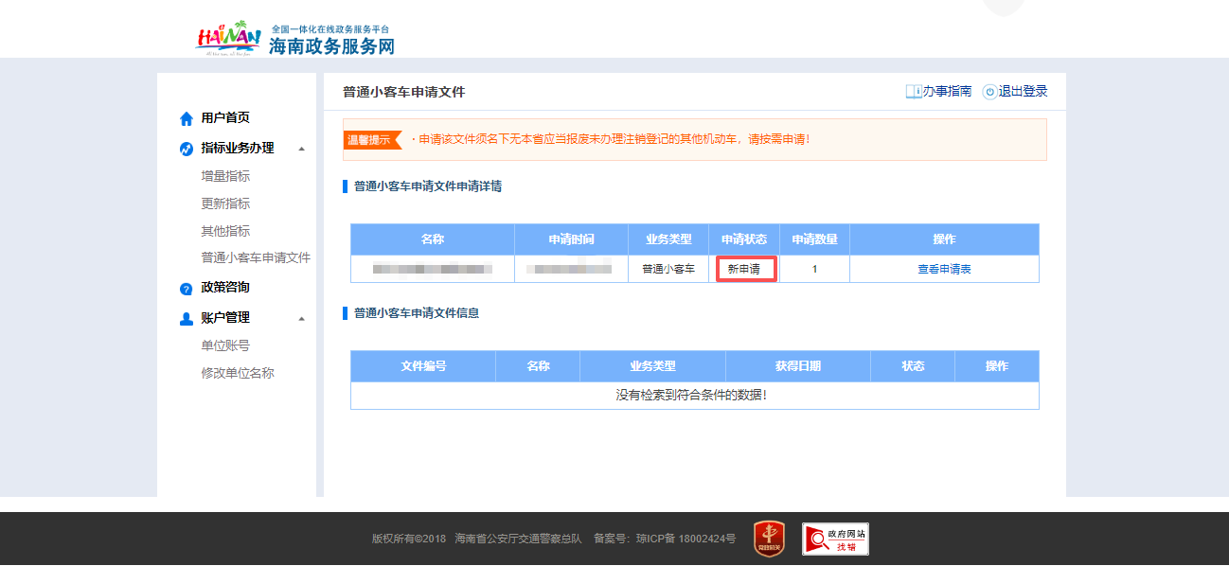The image size is (1229, 566).
Task: Click the person icon beside 账户管理
Action: (x=186, y=317)
